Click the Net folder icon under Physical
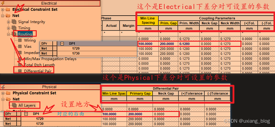Viewport: 275px width, 127px height. [x=8, y=99]
